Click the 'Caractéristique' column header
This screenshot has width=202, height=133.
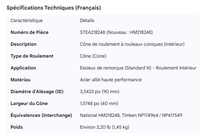point(27,20)
